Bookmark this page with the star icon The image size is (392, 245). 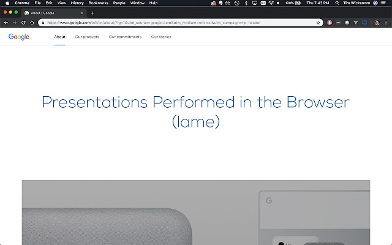pyautogui.click(x=318, y=23)
